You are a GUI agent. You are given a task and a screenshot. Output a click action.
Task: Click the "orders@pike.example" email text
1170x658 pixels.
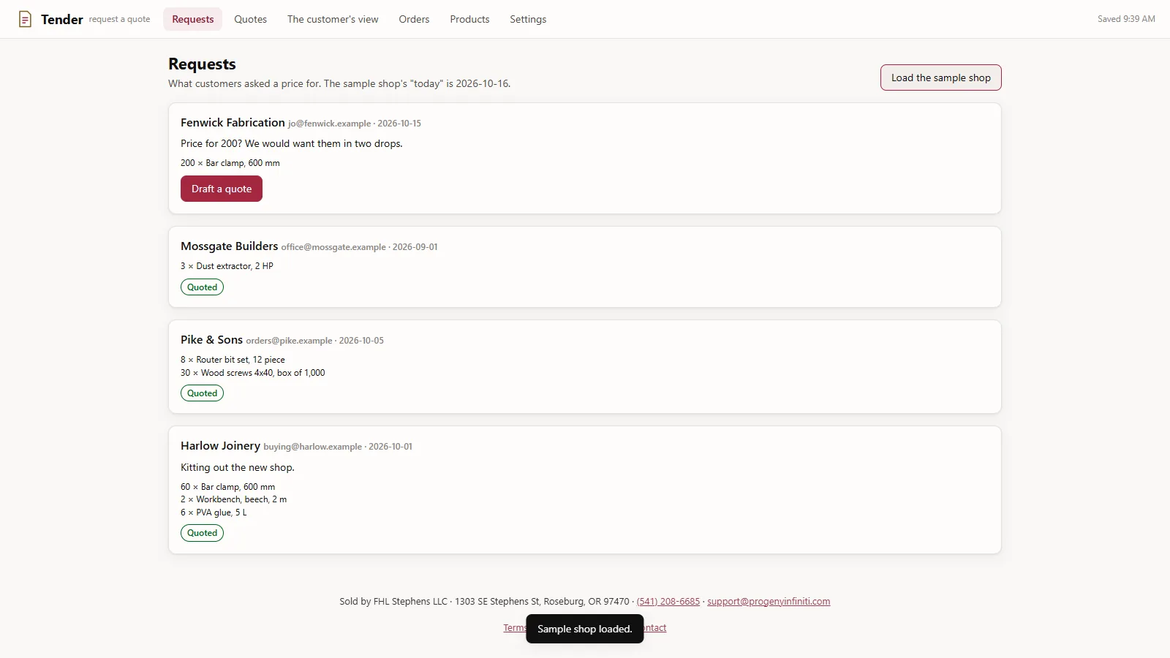coord(289,341)
